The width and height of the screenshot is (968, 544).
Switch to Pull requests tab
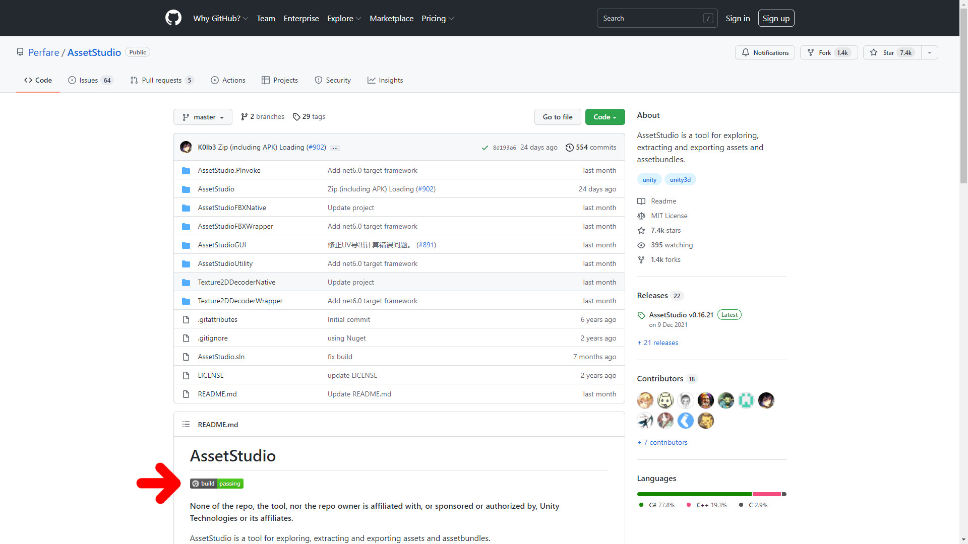pyautogui.click(x=161, y=80)
